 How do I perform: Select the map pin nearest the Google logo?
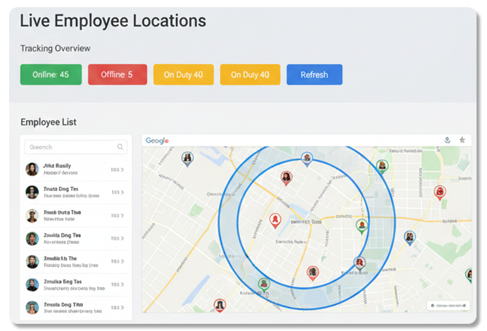click(187, 158)
